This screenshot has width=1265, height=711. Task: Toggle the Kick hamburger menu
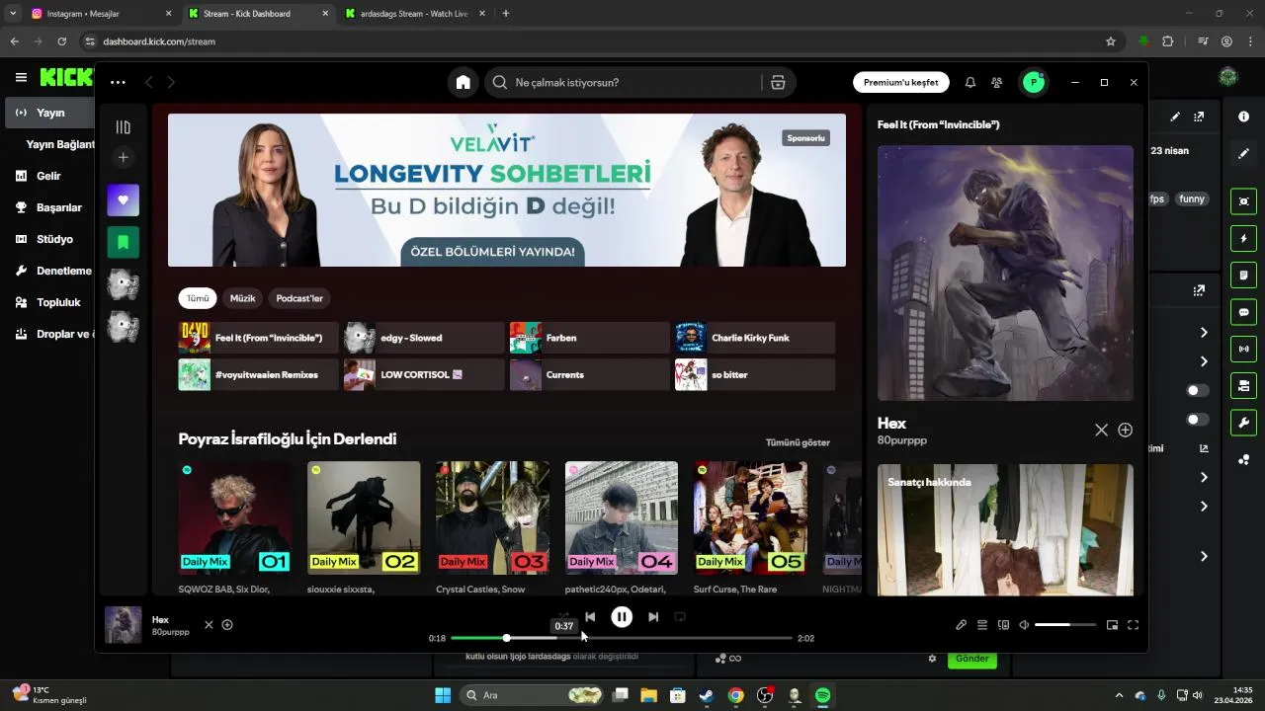21,77
